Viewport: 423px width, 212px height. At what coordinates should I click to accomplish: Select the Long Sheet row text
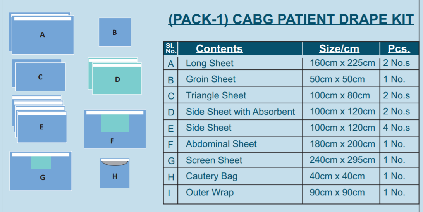pyautogui.click(x=210, y=63)
